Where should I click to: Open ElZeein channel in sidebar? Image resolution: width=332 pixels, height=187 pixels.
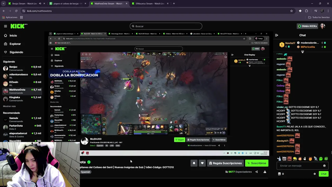pyautogui.click(x=22, y=84)
